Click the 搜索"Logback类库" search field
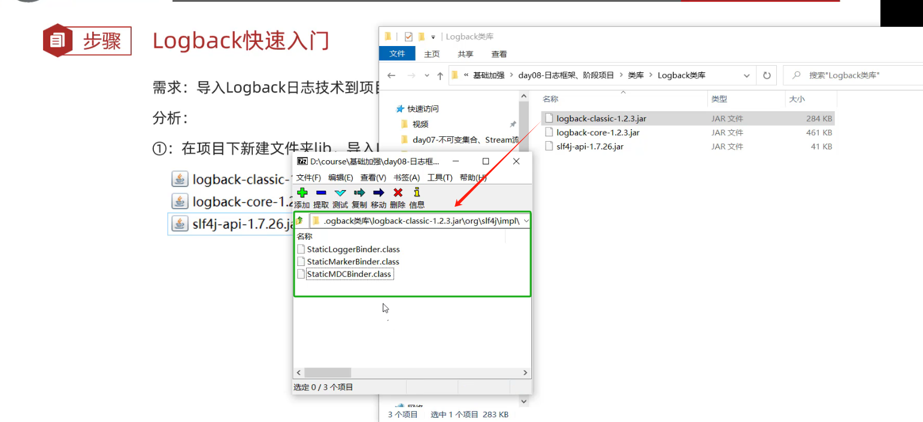 (853, 75)
